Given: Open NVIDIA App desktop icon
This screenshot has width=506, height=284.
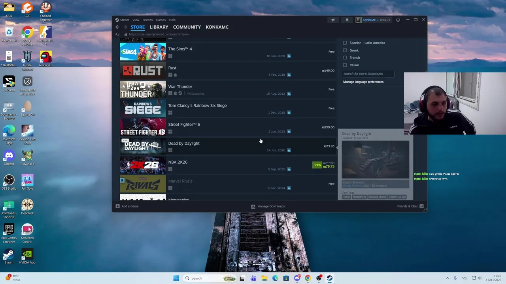Looking at the screenshot, I should click(x=27, y=256).
